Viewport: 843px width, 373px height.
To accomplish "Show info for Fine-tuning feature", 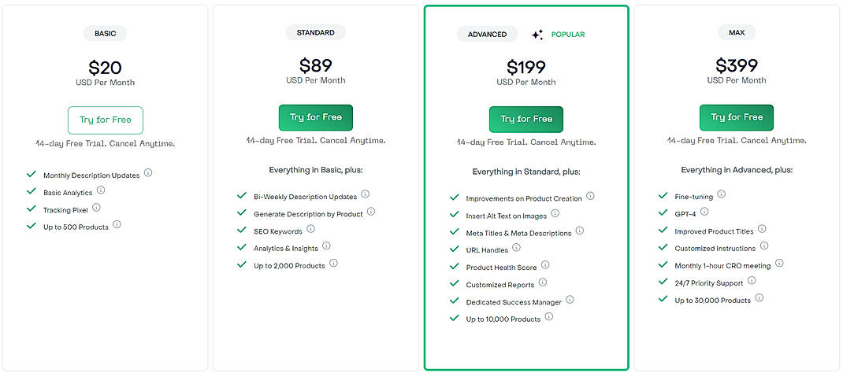I will 721,194.
